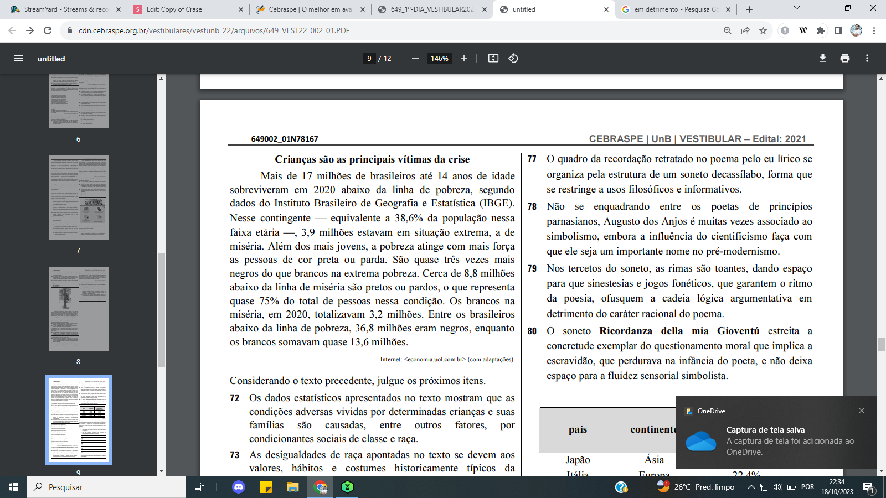Open a new browser tab

[x=749, y=9]
